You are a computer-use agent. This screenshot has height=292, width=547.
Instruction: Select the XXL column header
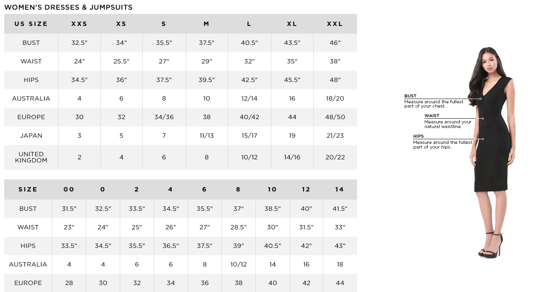point(335,24)
